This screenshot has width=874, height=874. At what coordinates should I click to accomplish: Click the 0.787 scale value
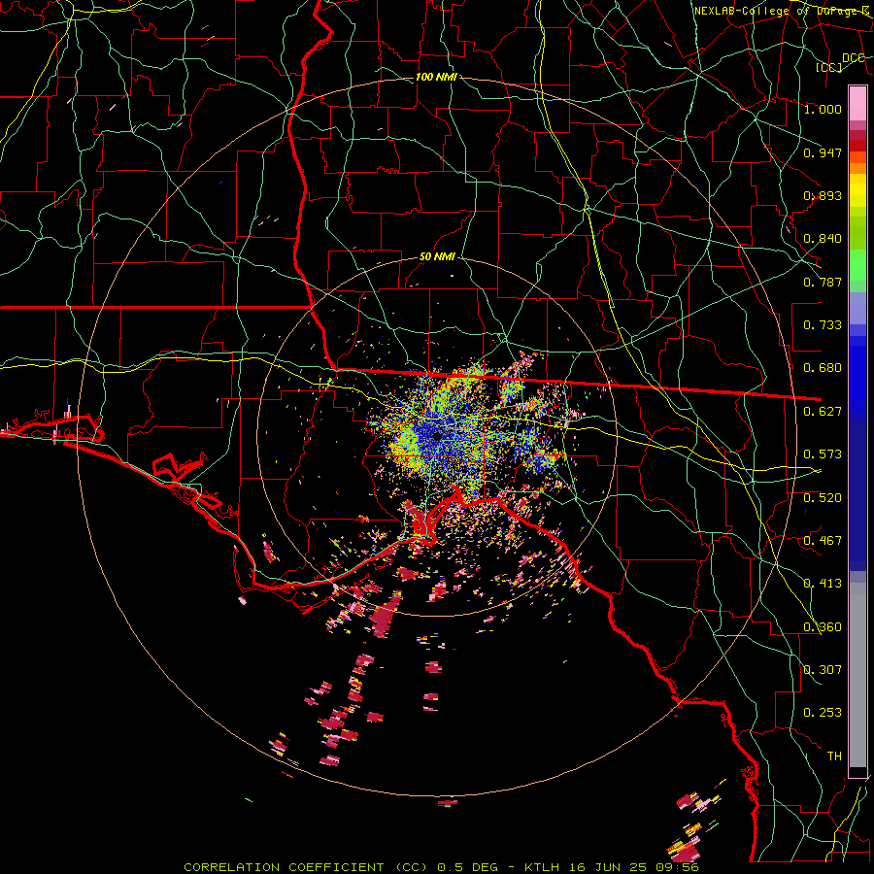[x=823, y=282]
